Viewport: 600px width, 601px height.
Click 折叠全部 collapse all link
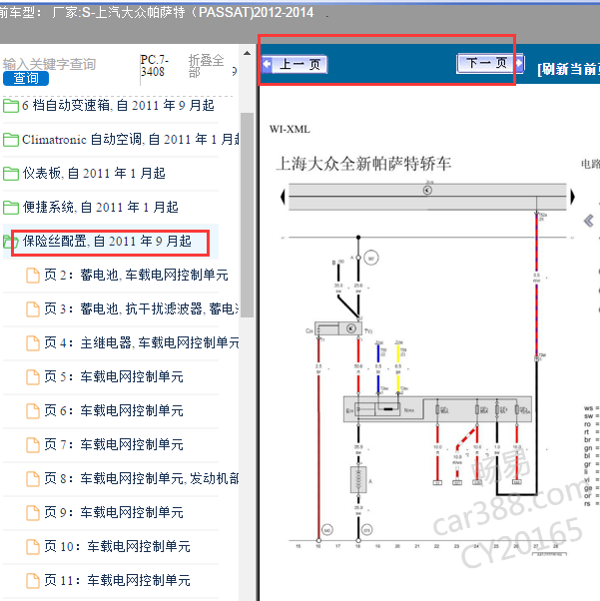tap(206, 66)
